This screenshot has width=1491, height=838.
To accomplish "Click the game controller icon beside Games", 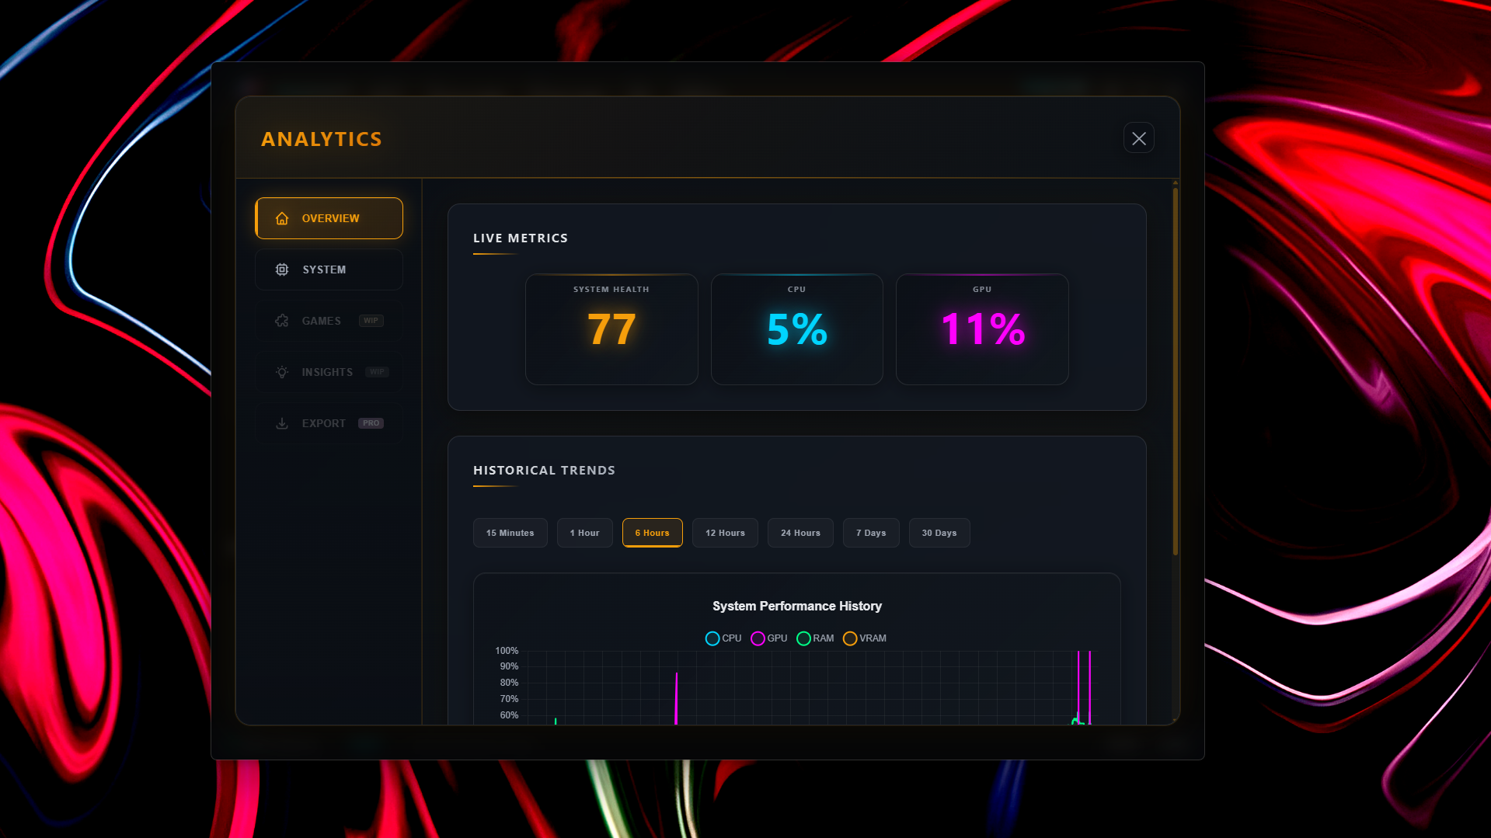I will 282,320.
